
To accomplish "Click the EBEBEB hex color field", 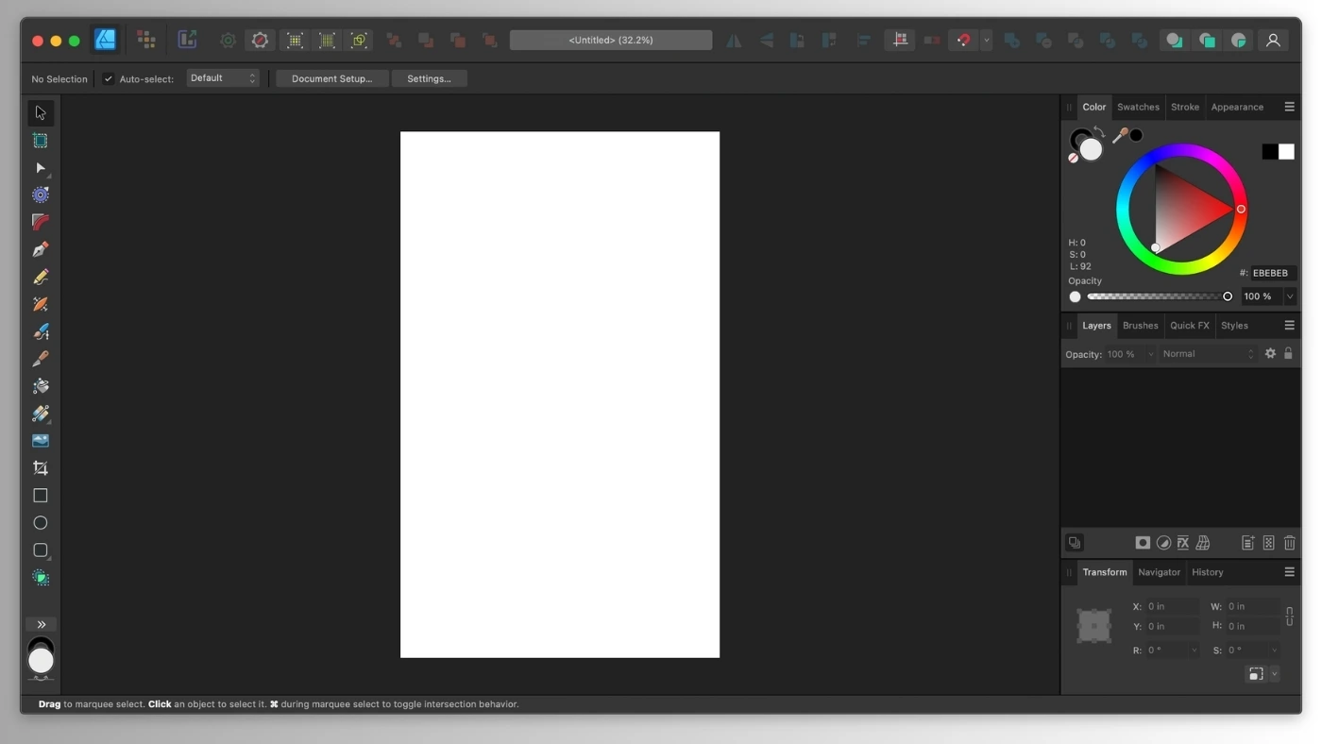I will point(1272,273).
